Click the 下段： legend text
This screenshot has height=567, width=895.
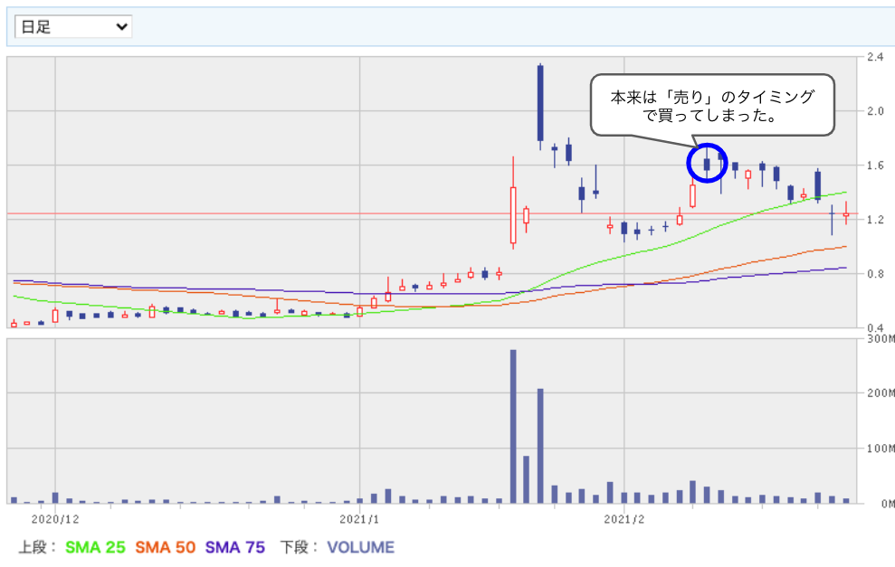pos(300,548)
